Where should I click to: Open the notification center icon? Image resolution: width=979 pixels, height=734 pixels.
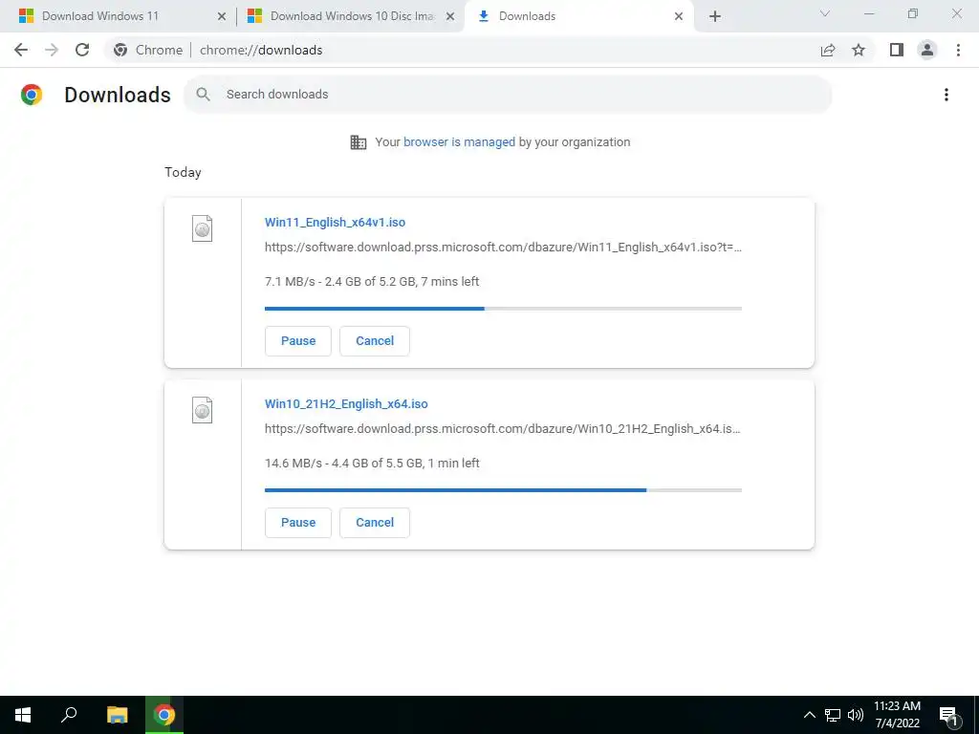point(949,716)
